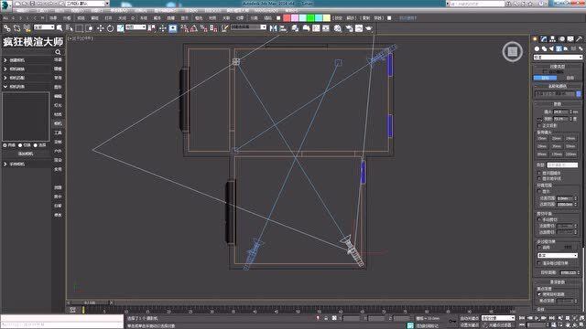Toggle the Show Cone checkbox
This screenshot has width=586, height=329.
(539, 173)
